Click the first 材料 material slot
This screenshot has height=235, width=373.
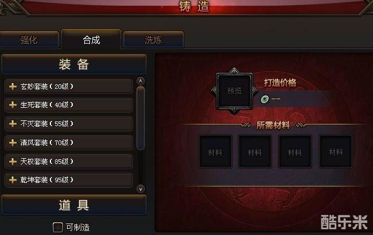(215, 151)
